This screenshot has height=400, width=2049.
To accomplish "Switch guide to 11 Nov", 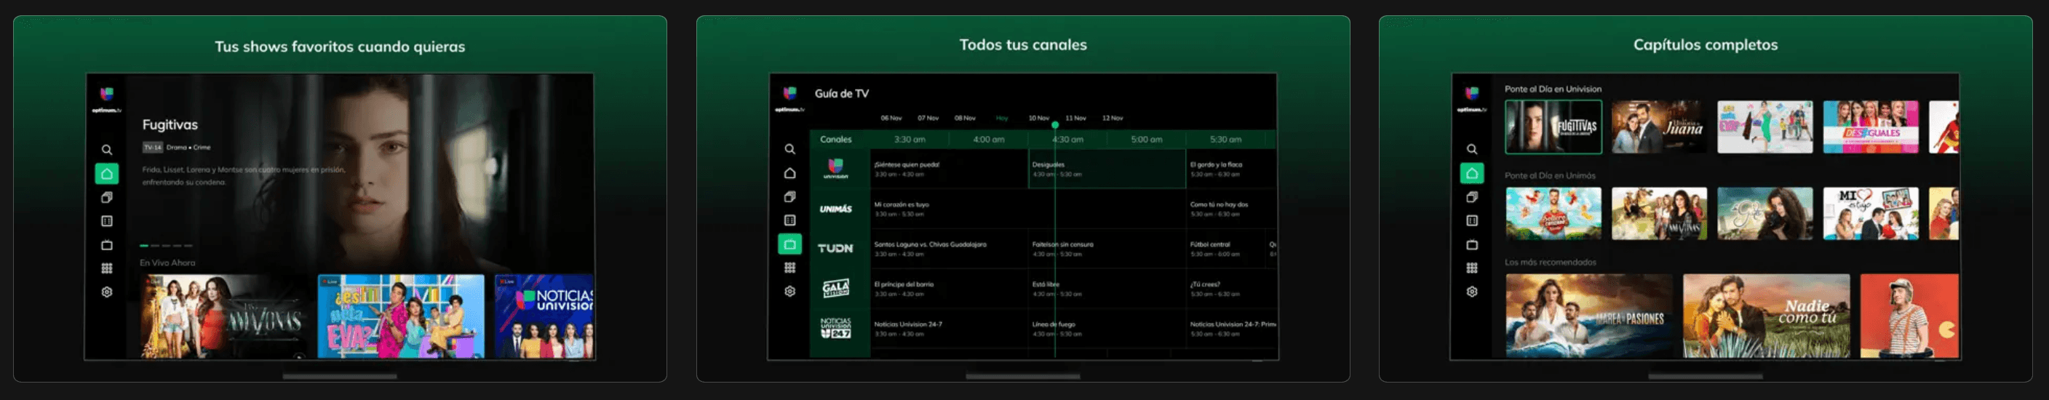I will point(1075,118).
